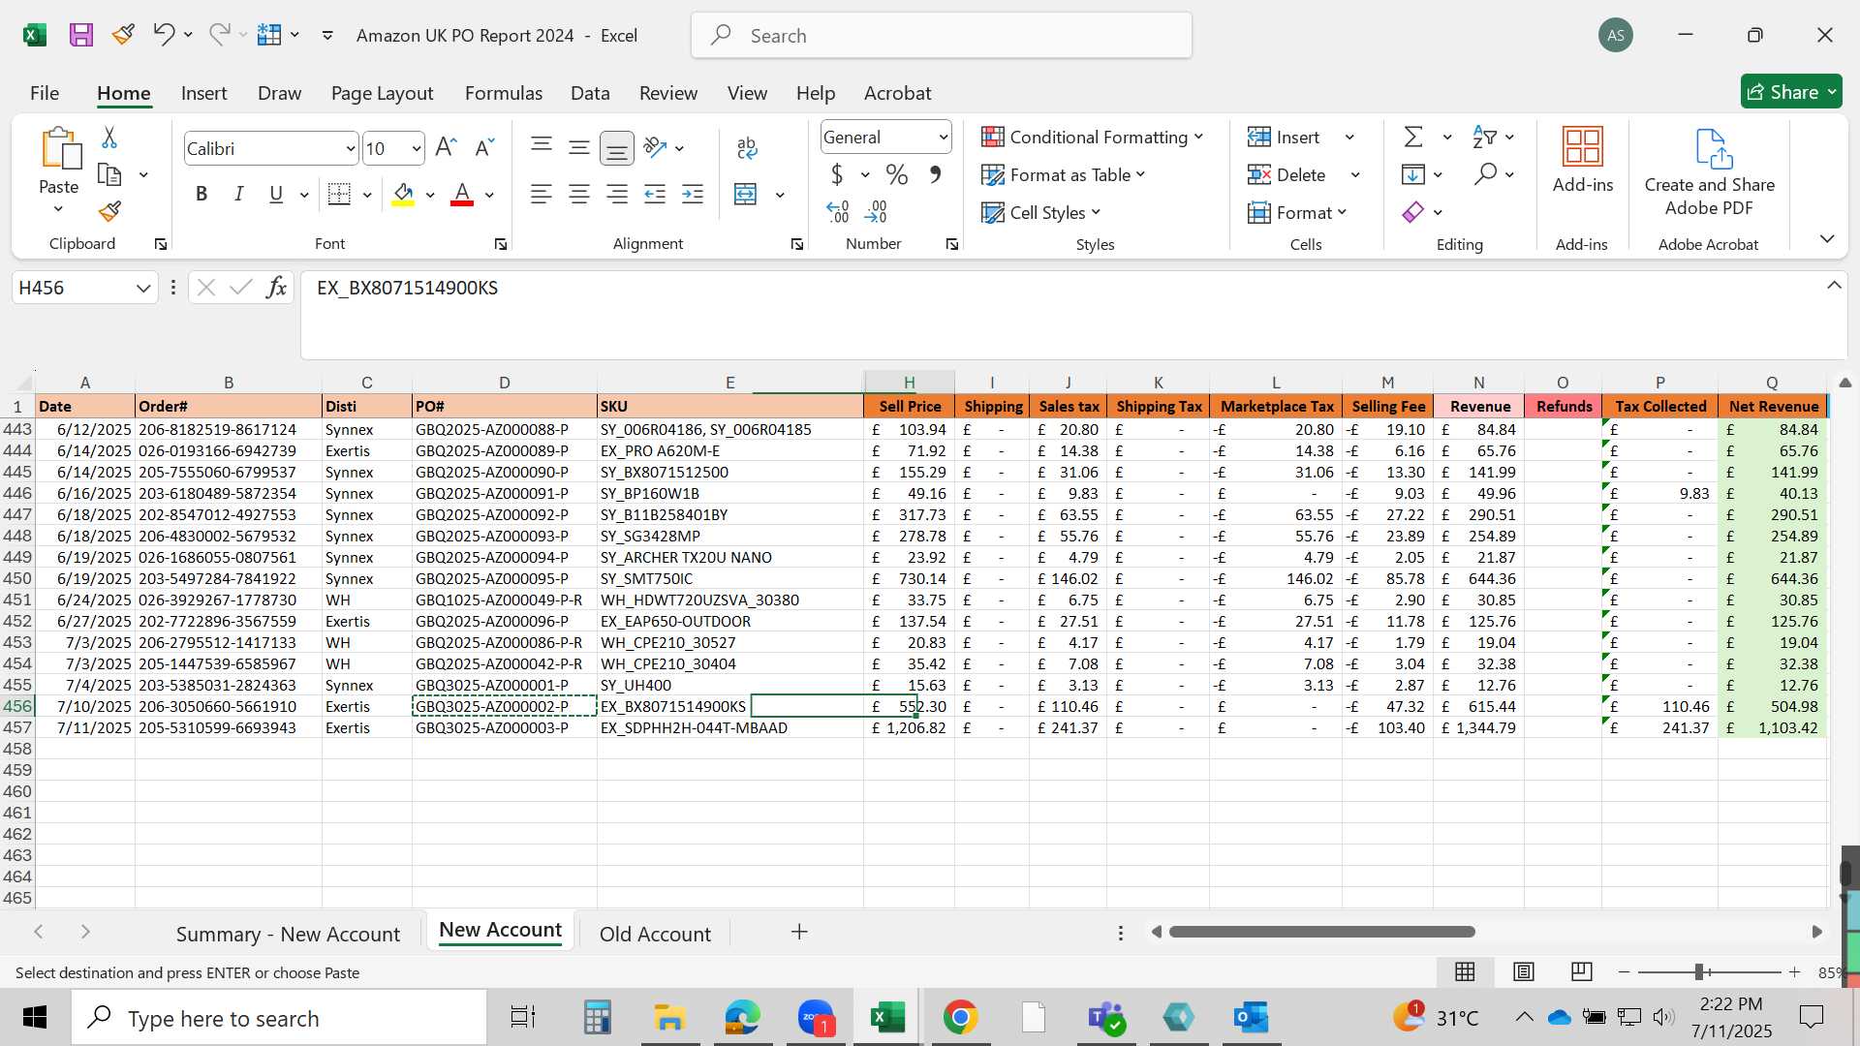The height and width of the screenshot is (1046, 1860).
Task: Expand the formula bar chevron
Action: click(x=1834, y=286)
